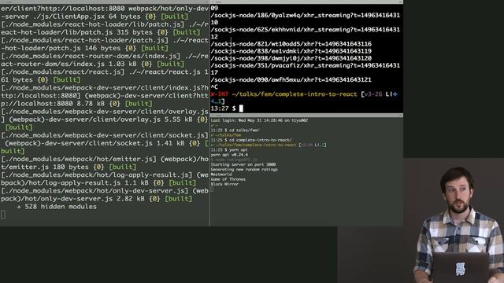Click '/sockjs-node/398/dwmjyi0j/xhr?t=1496341643120' log line
This screenshot has height=283, width=504.
click(291, 58)
